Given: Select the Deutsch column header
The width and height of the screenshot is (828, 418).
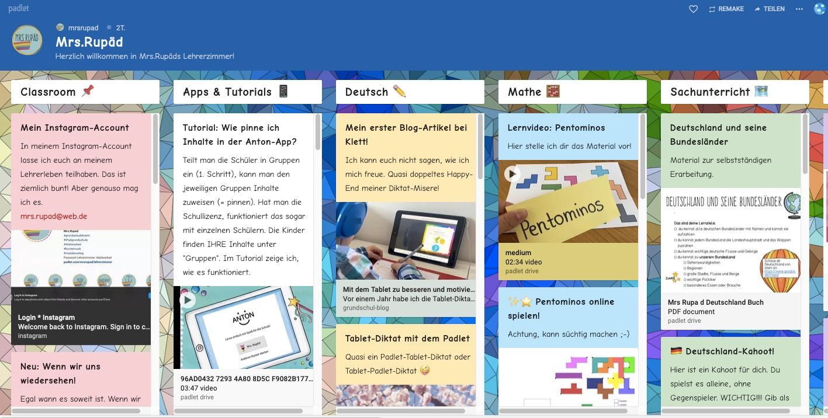Looking at the screenshot, I should tap(410, 92).
